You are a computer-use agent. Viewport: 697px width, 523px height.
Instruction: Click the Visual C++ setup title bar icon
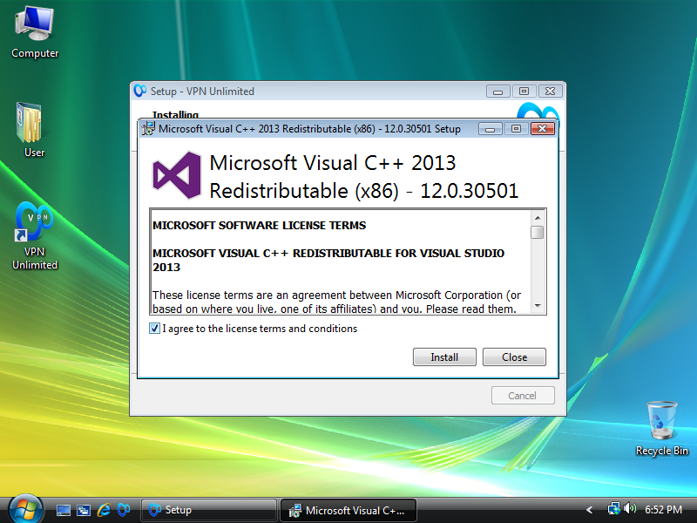(148, 128)
